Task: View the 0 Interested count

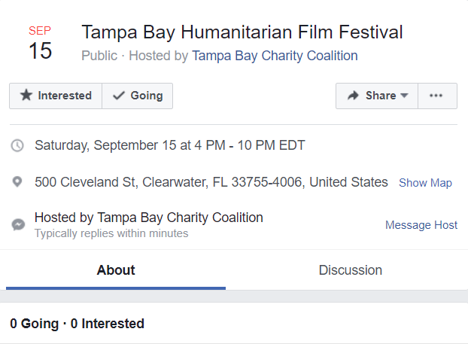Action: 107,324
